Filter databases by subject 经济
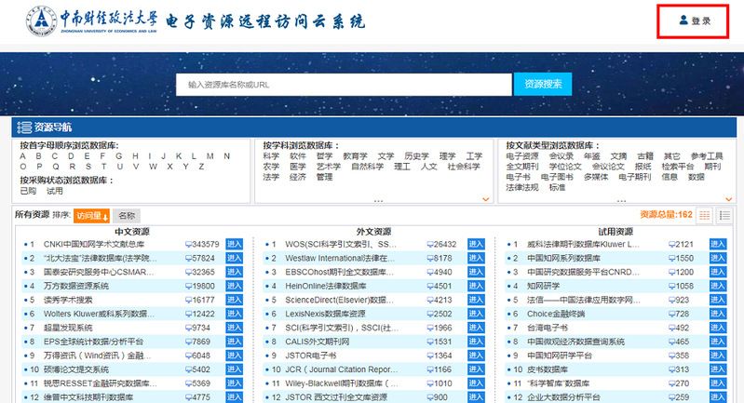744x403 pixels. (297, 177)
